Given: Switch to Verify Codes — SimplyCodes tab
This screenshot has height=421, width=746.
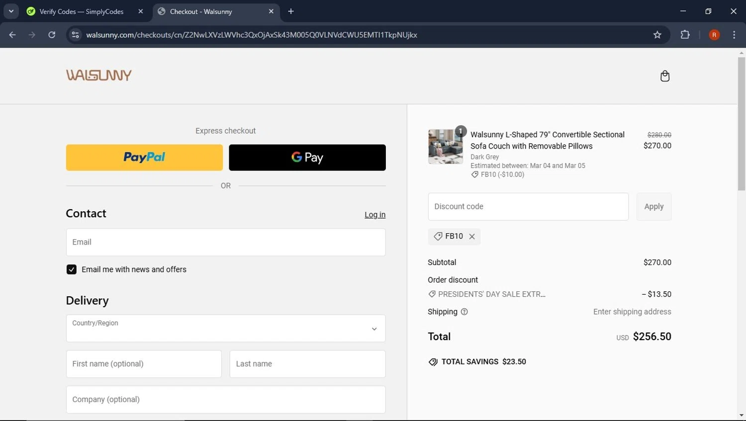Looking at the screenshot, I should tap(82, 11).
